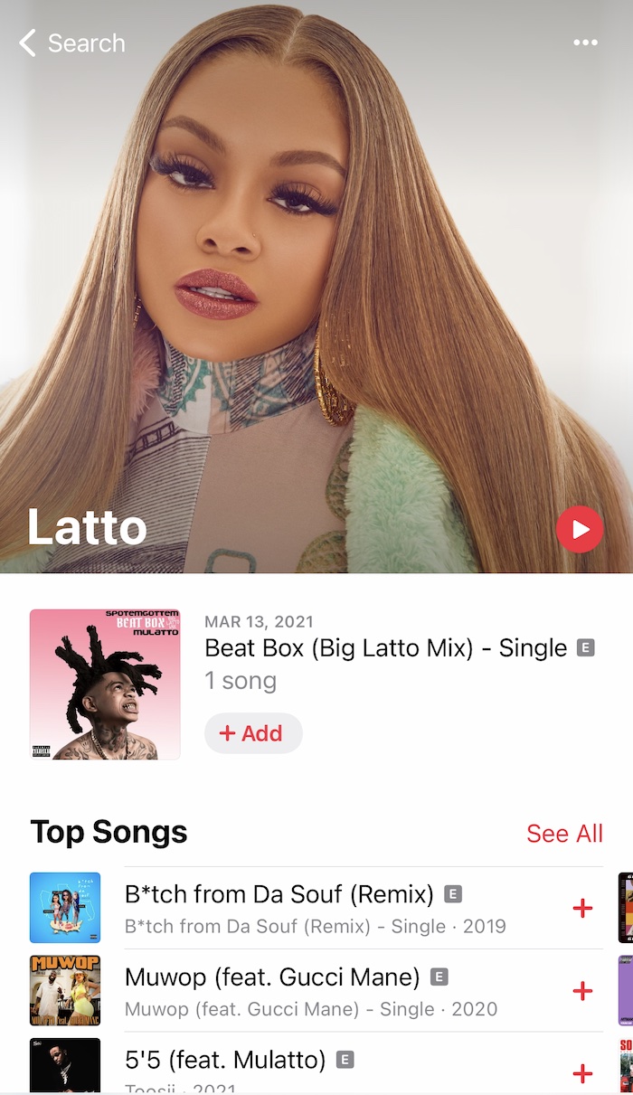Open See All top songs
The height and width of the screenshot is (1095, 633).
564,833
